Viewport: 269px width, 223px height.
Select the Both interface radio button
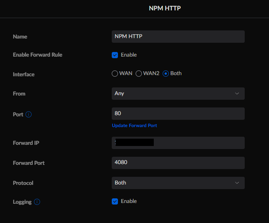pos(166,74)
